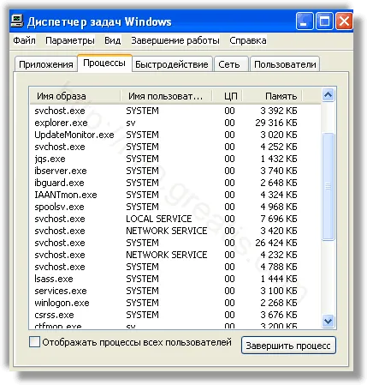The width and height of the screenshot is (367, 385).
Task: Click the process list scrollbar thumb
Action: (x=328, y=187)
